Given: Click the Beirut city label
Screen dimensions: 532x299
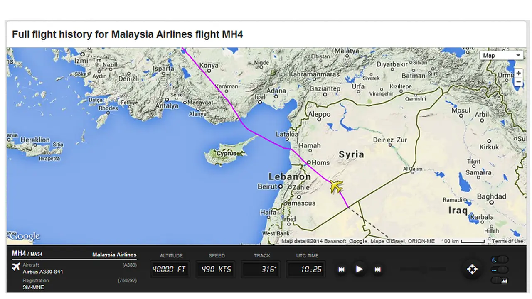Looking at the screenshot, I should (x=267, y=186).
